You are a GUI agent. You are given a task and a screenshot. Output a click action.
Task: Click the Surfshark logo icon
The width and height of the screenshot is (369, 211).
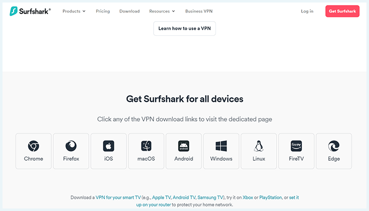14,11
